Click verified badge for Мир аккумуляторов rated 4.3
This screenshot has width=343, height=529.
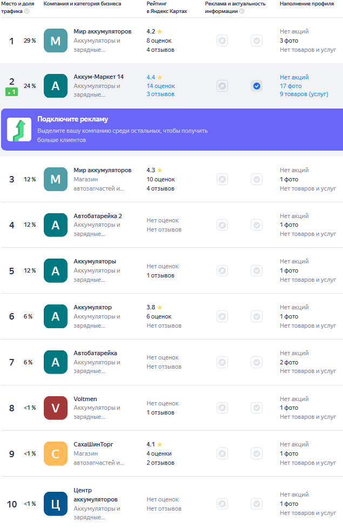point(257,179)
